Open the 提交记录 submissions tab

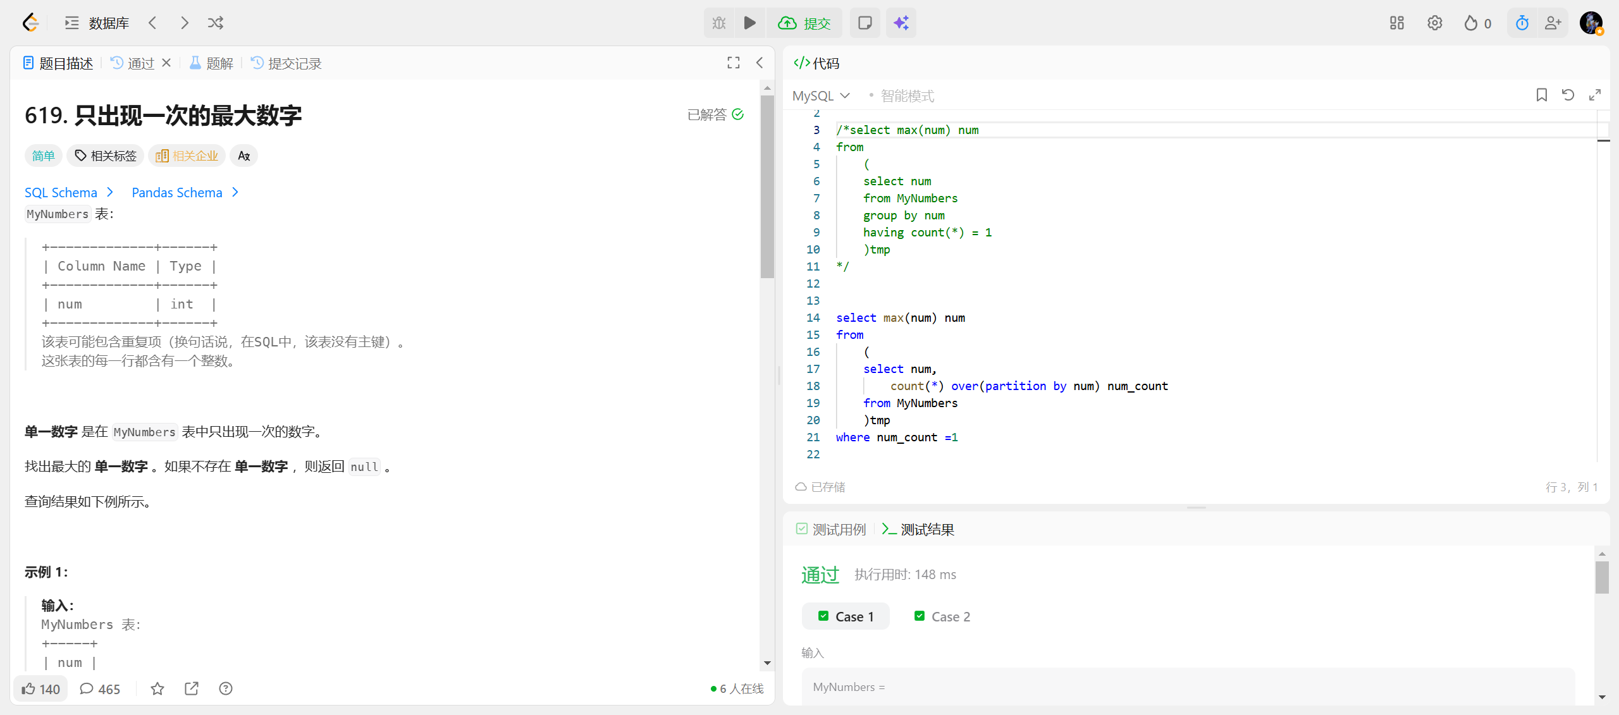pos(286,63)
